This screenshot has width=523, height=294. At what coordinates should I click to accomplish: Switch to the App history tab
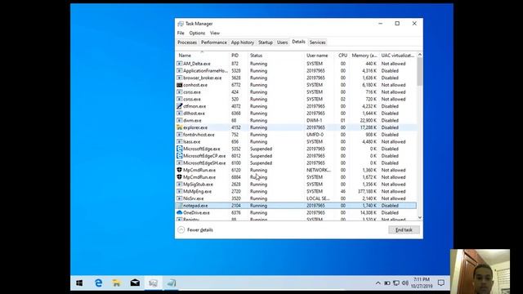click(243, 42)
